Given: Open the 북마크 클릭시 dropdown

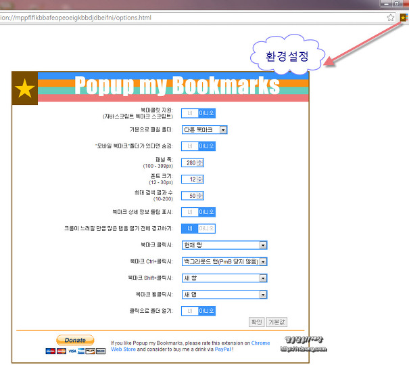Looking at the screenshot, I should [225, 245].
